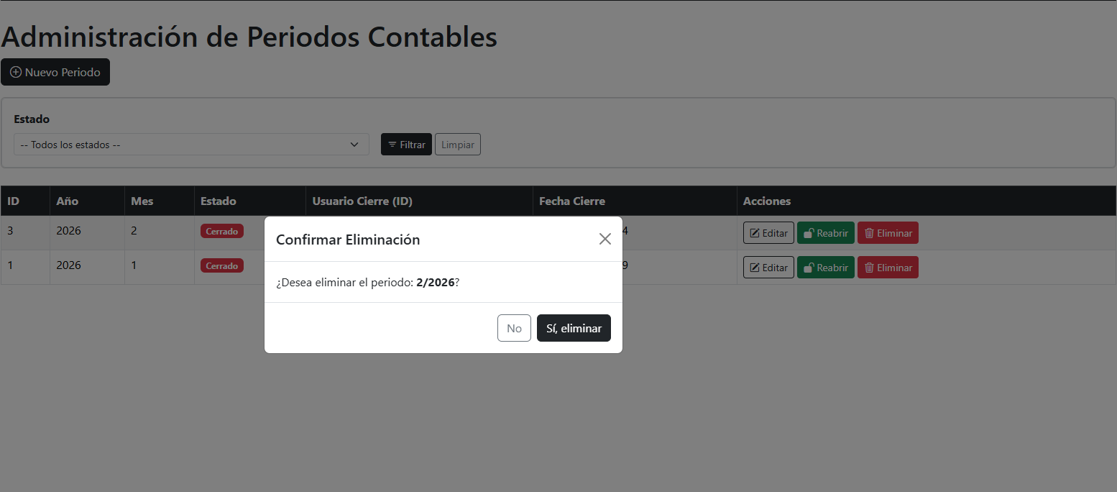The image size is (1117, 492).
Task: Delete the period with ID 1
Action: coord(888,268)
